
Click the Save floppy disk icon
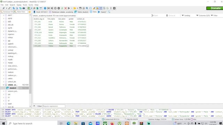pyautogui.click(x=80, y=8)
